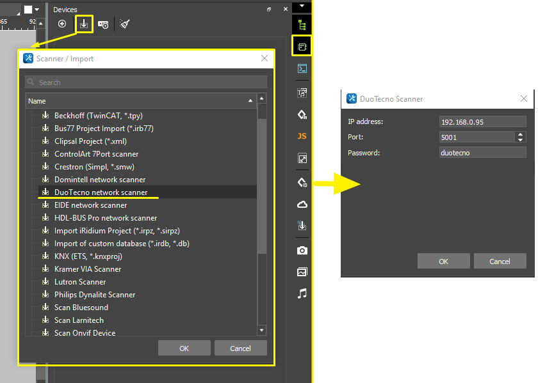Choose Crestron (Simpl, *.smw) from list
This screenshot has height=383, width=554.
pos(94,167)
